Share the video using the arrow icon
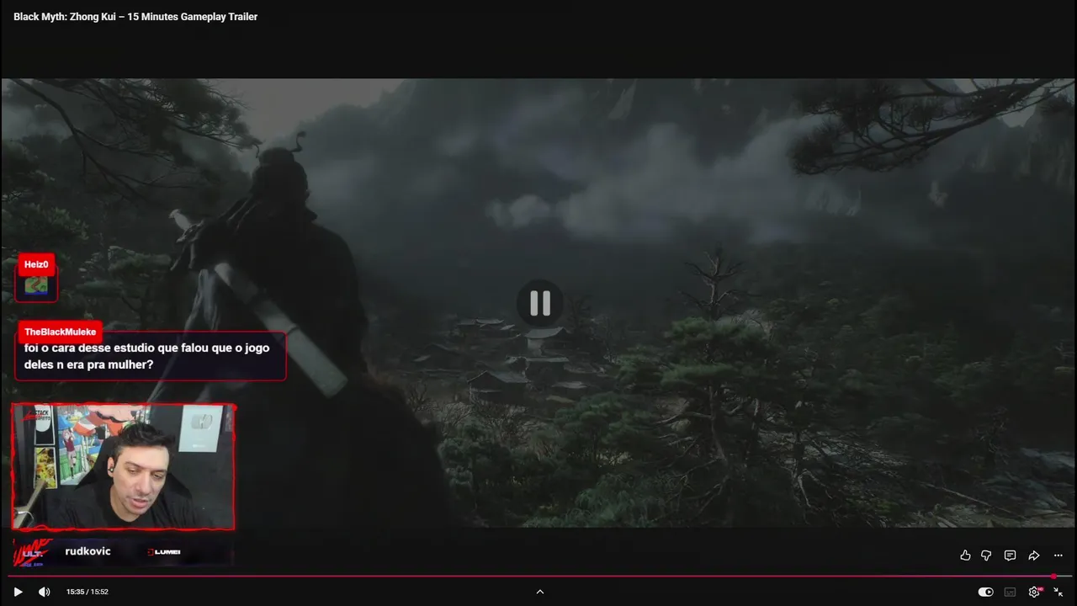1077x606 pixels. coord(1034,555)
